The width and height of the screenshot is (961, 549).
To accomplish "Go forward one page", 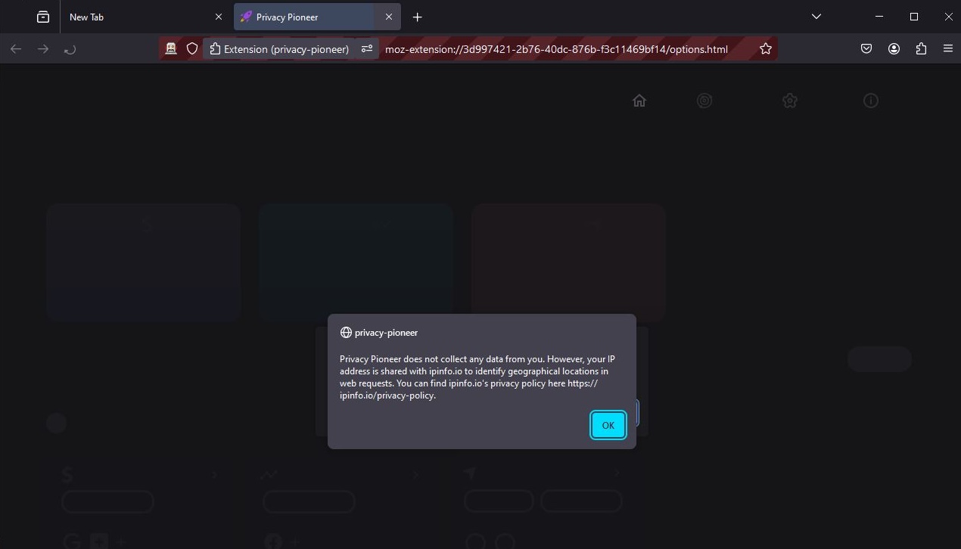I will (x=43, y=49).
